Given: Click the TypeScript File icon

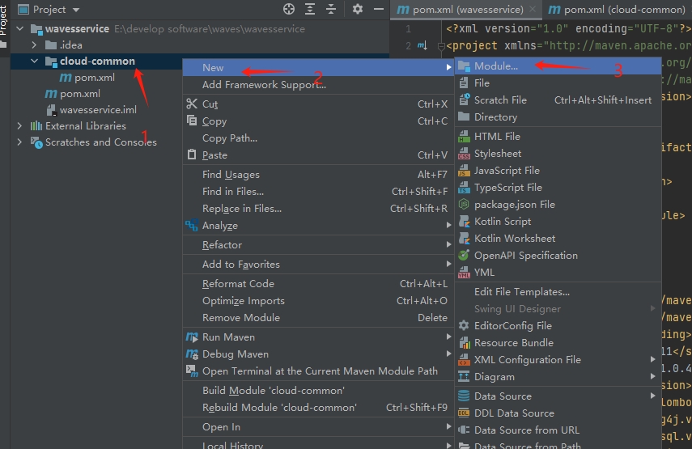Looking at the screenshot, I should [464, 187].
